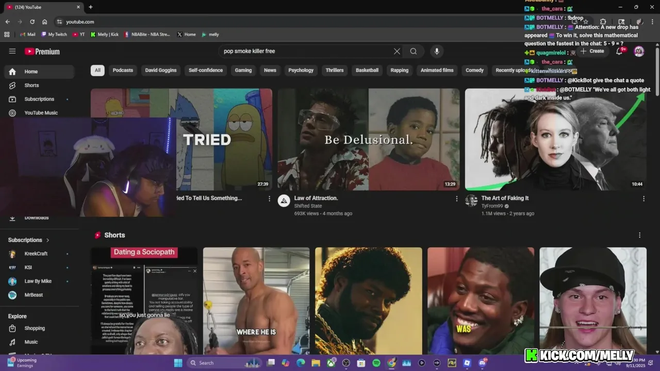660x371 pixels.
Task: Click the Law of Attraction video title
Action: 316,198
